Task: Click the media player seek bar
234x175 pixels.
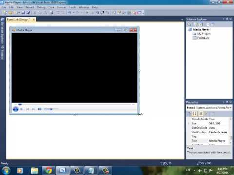Action: (x=75, y=105)
